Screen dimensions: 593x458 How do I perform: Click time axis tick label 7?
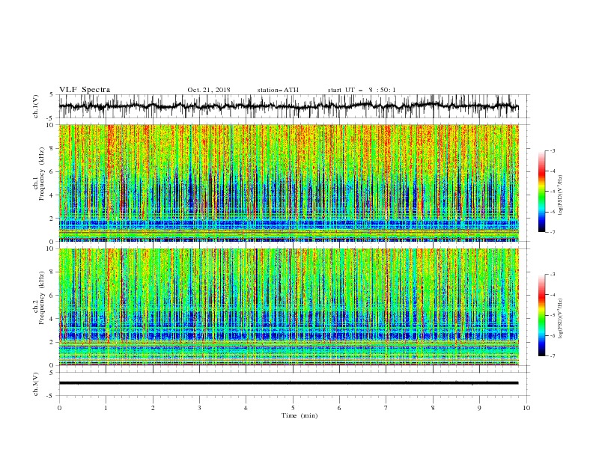386,408
